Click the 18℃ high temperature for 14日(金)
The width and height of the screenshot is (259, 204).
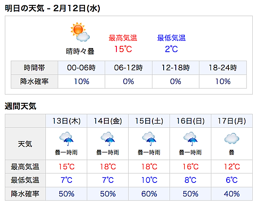[x=108, y=167]
